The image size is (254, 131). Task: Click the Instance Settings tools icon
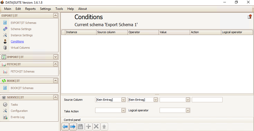pos(5,35)
